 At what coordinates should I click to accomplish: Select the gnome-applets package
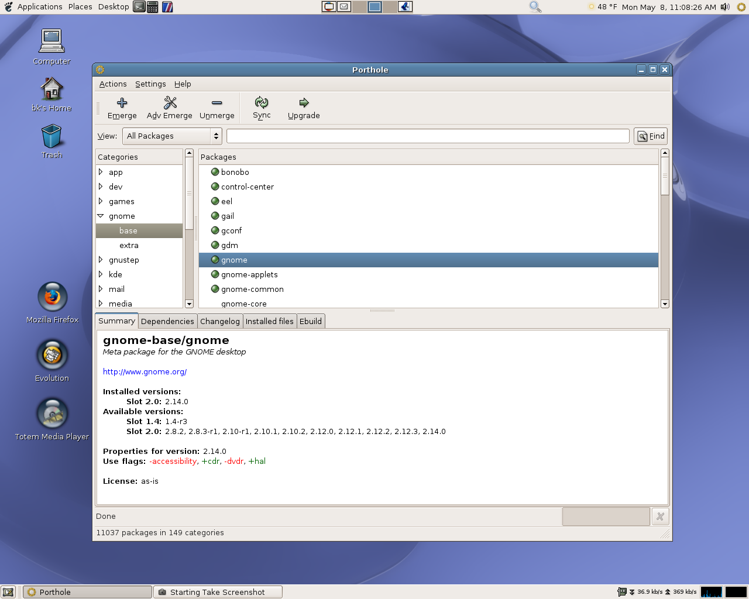point(249,275)
